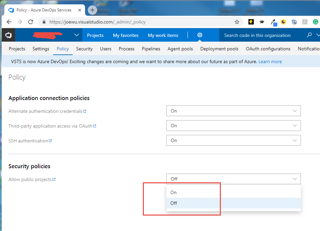Open a new browser tab with plus
Viewport: 320px width, 231px height.
tap(92, 10)
